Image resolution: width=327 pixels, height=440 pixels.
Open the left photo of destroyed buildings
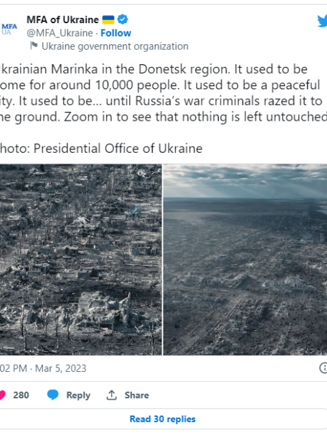(x=80, y=260)
